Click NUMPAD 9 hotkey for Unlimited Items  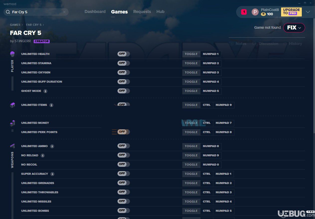pyautogui.click(x=223, y=105)
